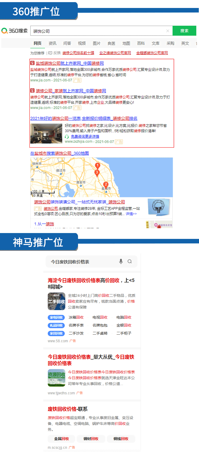199x452 pixels.
Task: Clear search text with the X icon
Action: tap(168, 31)
